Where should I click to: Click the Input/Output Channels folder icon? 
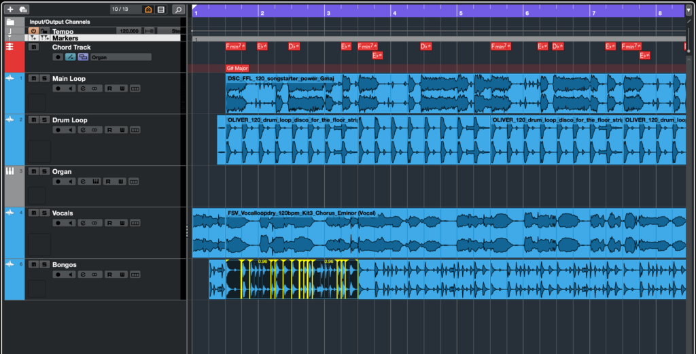coord(11,22)
